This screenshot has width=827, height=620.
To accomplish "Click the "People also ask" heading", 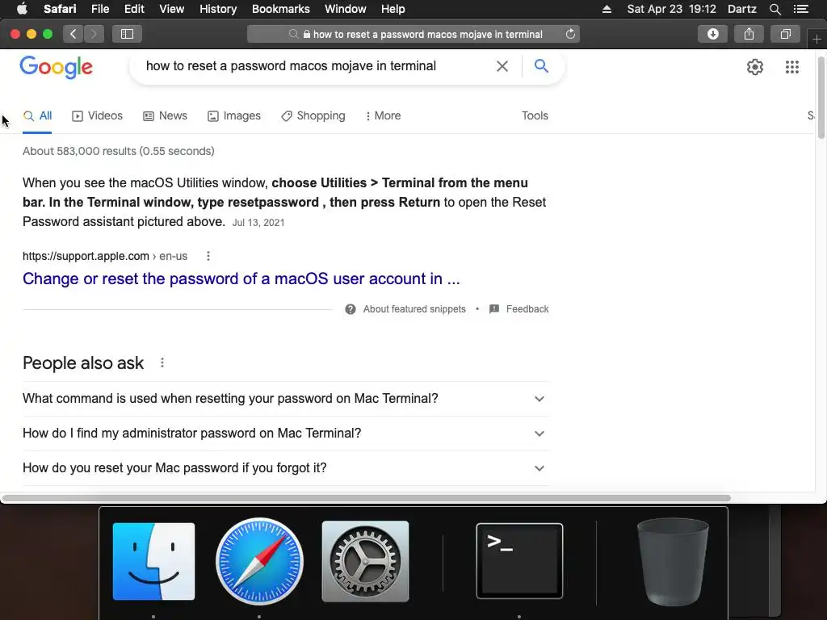I will (x=83, y=363).
